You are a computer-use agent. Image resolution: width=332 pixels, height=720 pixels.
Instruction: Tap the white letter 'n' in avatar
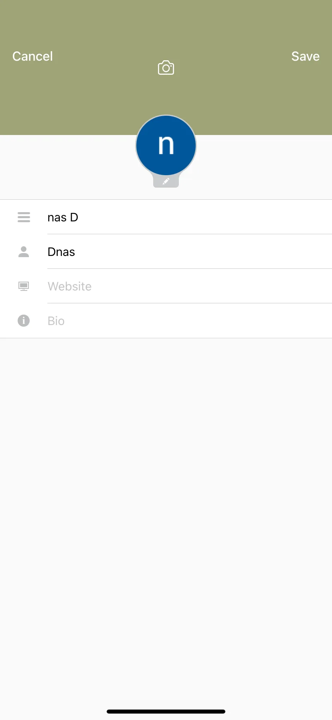pos(166,145)
